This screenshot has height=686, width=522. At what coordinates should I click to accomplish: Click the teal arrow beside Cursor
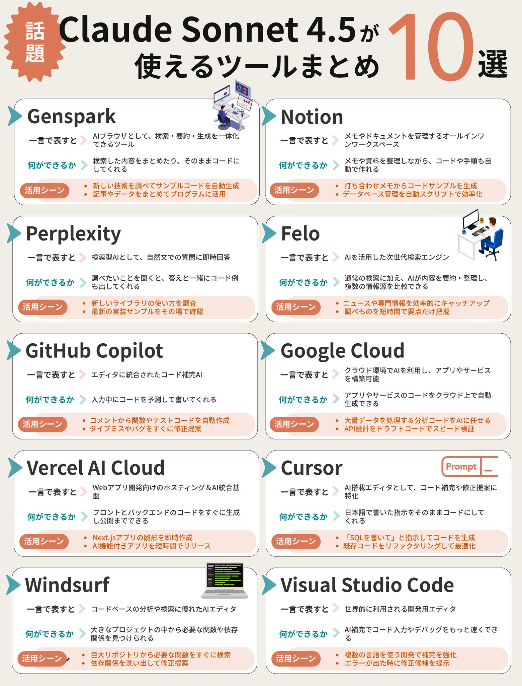pyautogui.click(x=269, y=468)
